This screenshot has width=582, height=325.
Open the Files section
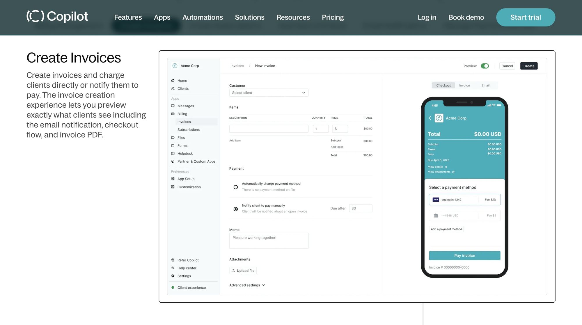pos(181,138)
